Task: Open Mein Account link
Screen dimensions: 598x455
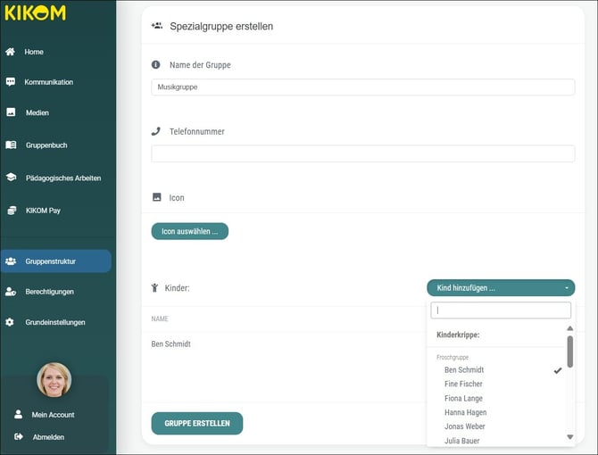Action: tap(53, 415)
